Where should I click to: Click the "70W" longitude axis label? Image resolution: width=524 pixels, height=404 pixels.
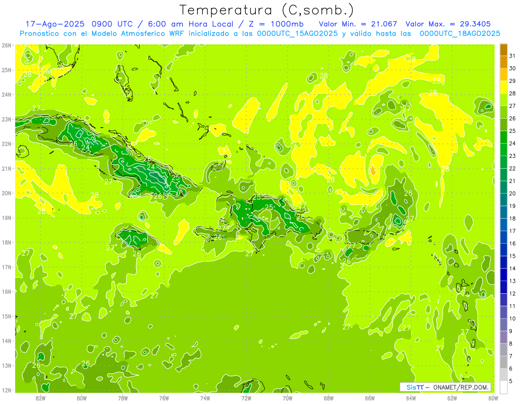287,398
